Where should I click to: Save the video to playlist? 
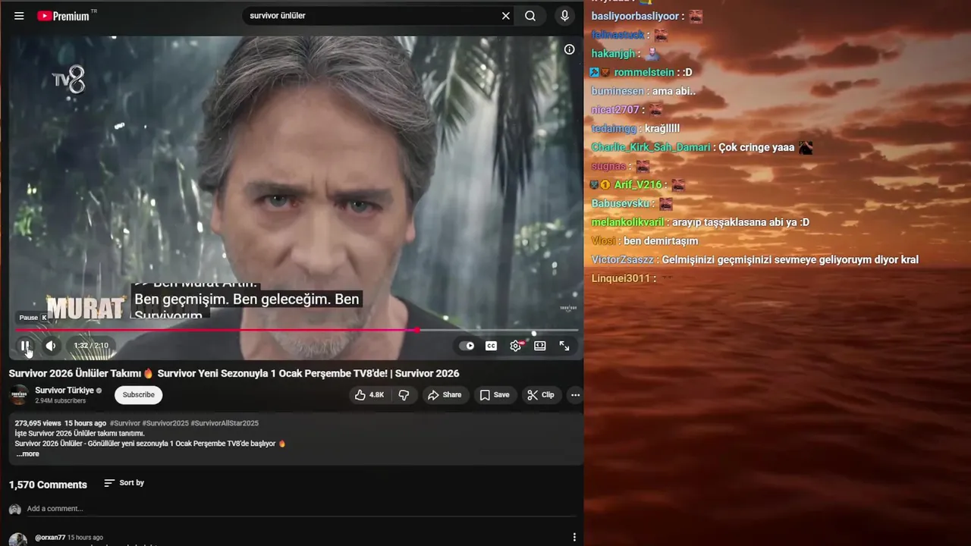495,395
